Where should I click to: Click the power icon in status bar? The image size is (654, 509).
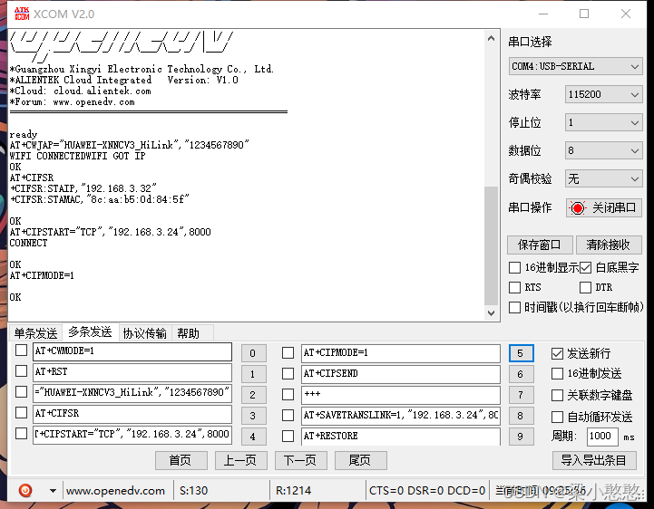[x=25, y=490]
